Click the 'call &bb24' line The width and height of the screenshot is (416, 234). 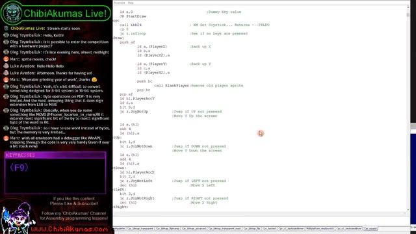(131, 25)
